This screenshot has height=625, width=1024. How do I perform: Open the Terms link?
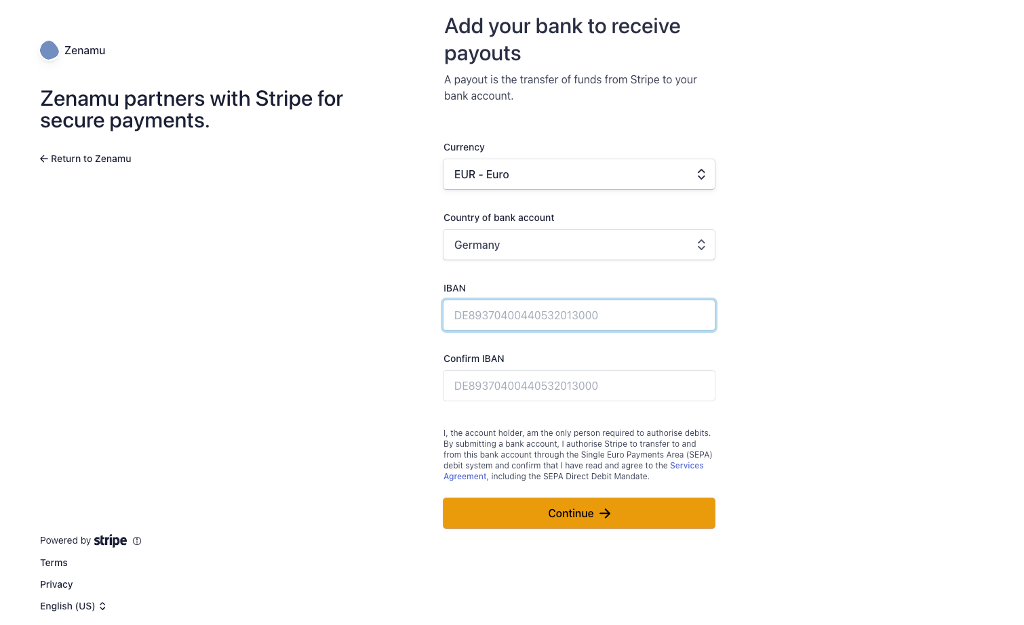[x=54, y=563]
